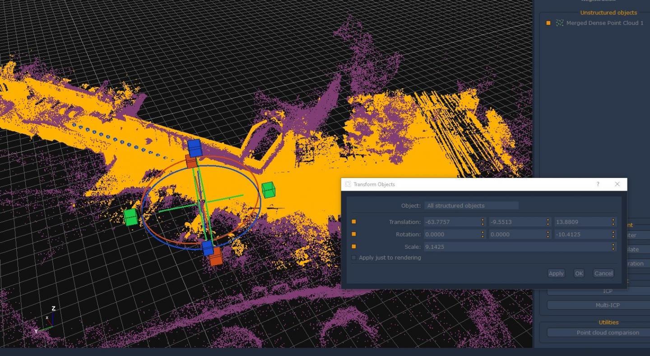Increase Translation Z with its up arrow
650x356 pixels.
click(613, 220)
